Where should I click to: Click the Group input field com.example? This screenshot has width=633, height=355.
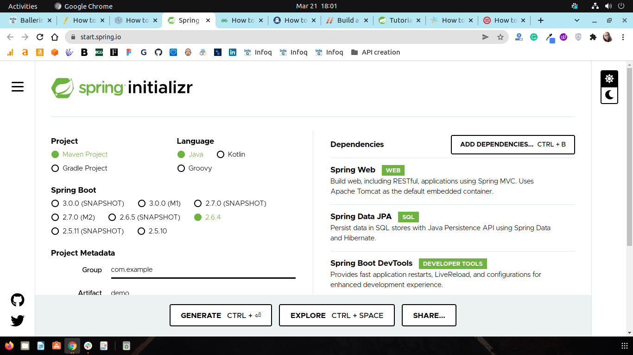(x=203, y=270)
